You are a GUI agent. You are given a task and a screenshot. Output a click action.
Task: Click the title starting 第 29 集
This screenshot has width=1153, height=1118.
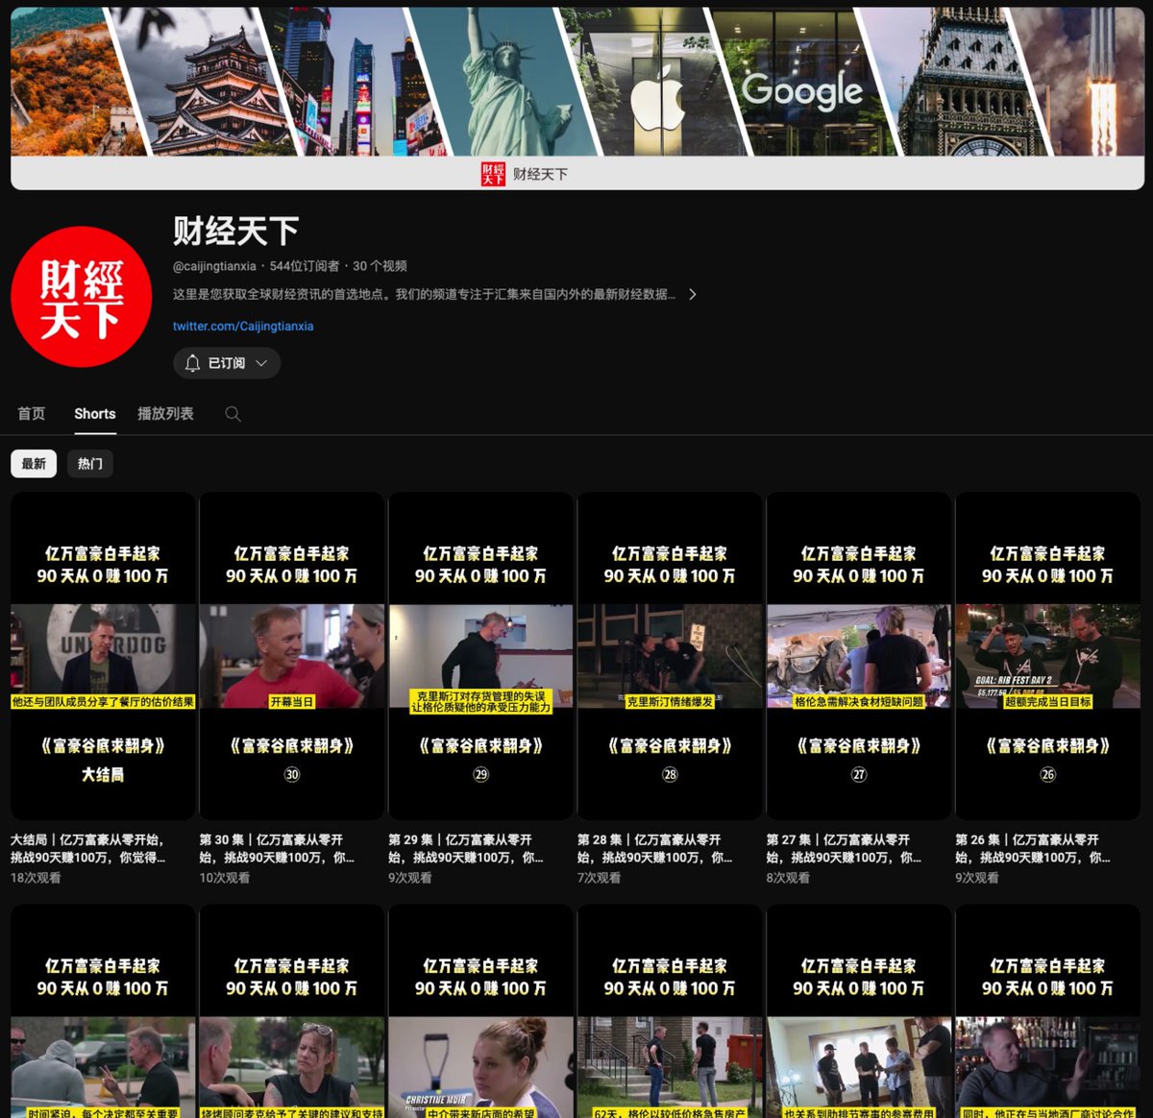[x=466, y=848]
